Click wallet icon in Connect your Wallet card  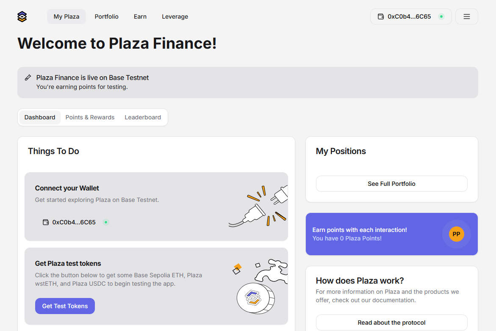click(46, 222)
